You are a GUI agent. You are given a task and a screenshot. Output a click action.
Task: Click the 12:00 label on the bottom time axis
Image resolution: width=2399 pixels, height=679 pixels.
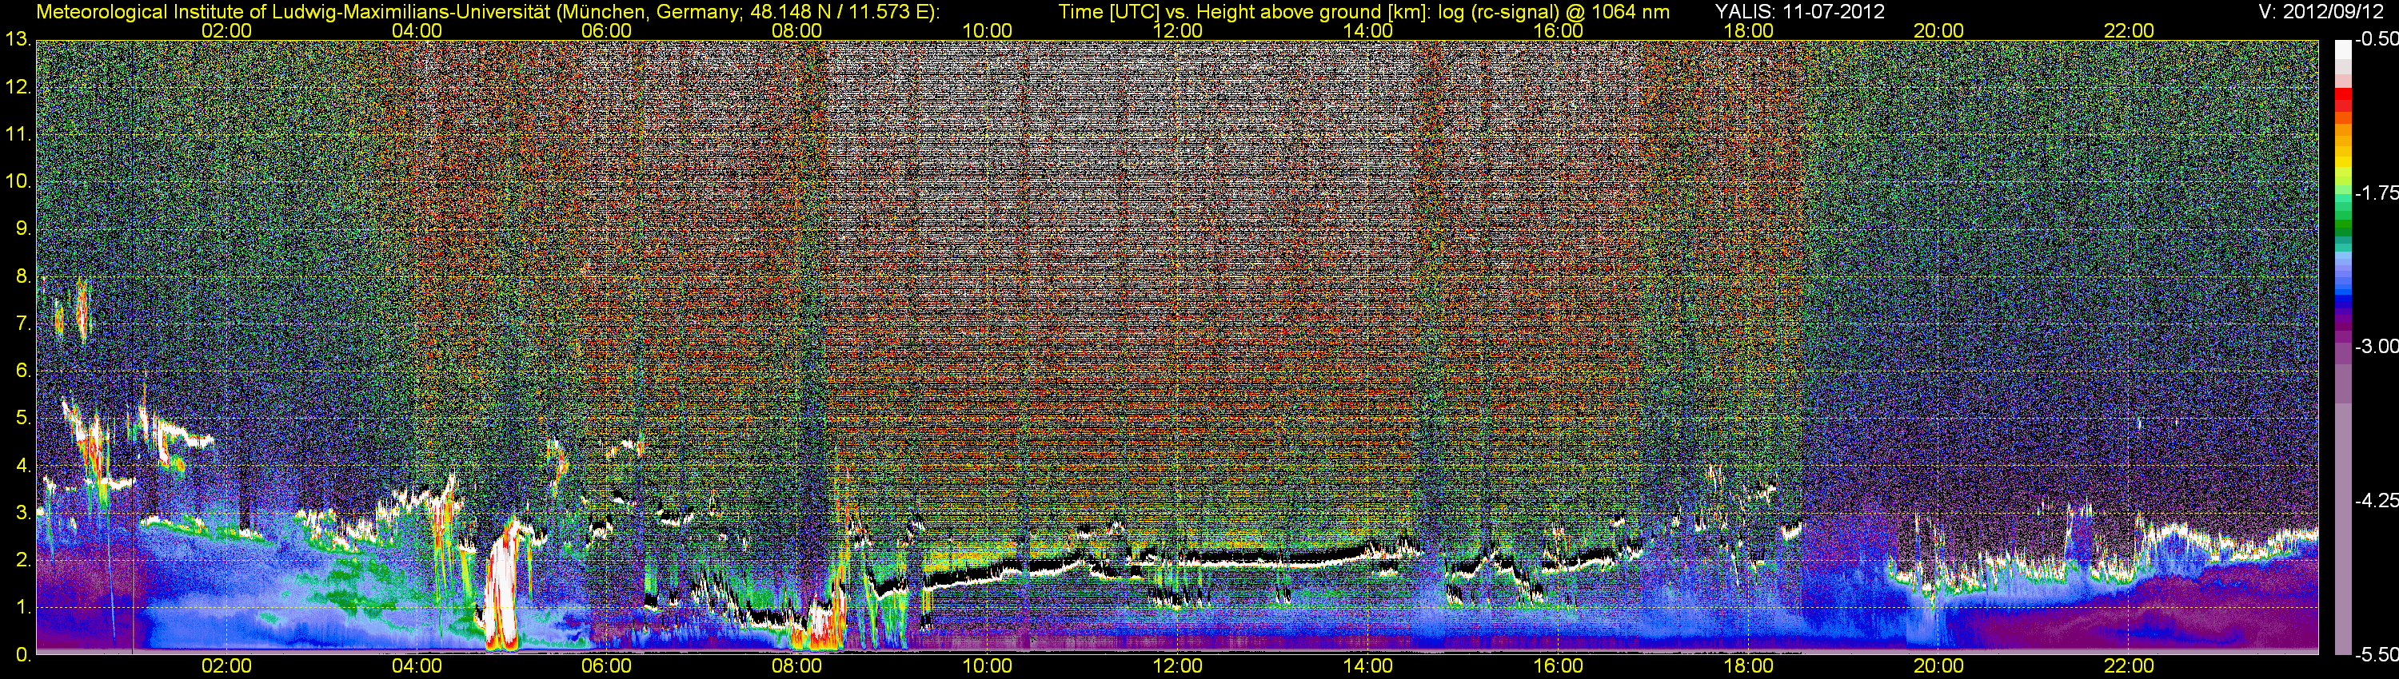[1177, 666]
